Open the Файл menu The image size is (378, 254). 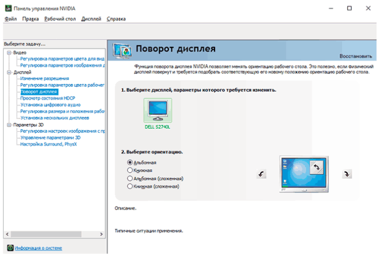pyautogui.click(x=10, y=19)
